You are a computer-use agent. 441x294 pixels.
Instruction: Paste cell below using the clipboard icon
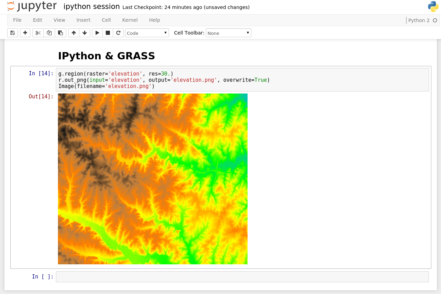pyautogui.click(x=60, y=33)
